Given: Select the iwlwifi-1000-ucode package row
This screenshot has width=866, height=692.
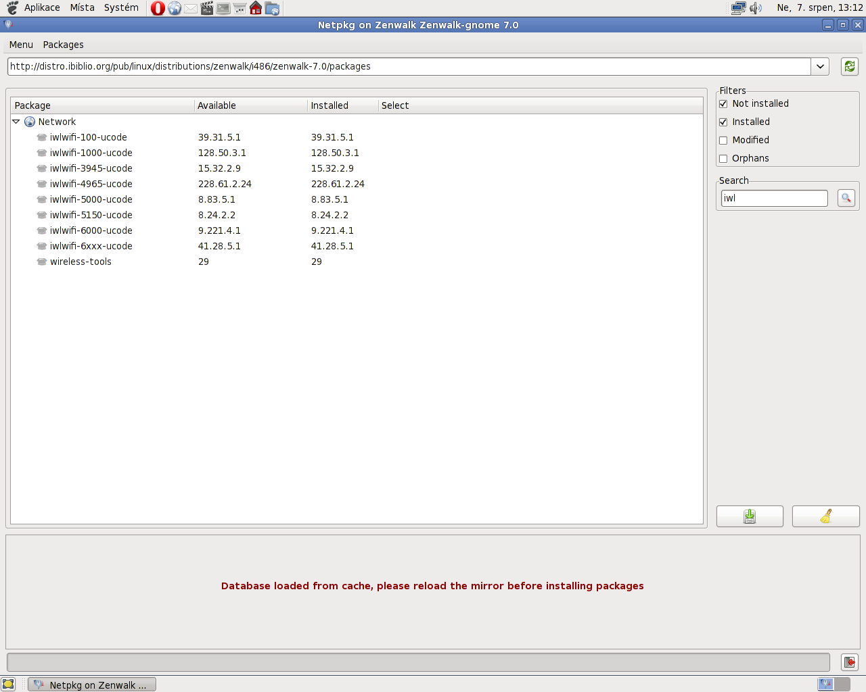Looking at the screenshot, I should [357, 153].
